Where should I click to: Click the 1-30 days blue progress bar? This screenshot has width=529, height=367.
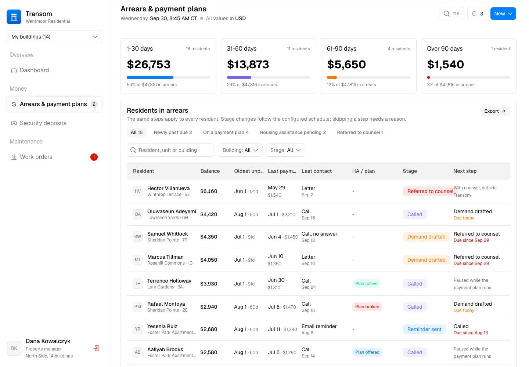(x=150, y=77)
